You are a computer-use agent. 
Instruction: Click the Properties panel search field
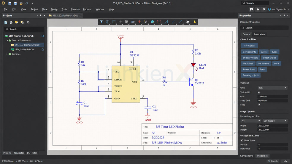pos(264,28)
